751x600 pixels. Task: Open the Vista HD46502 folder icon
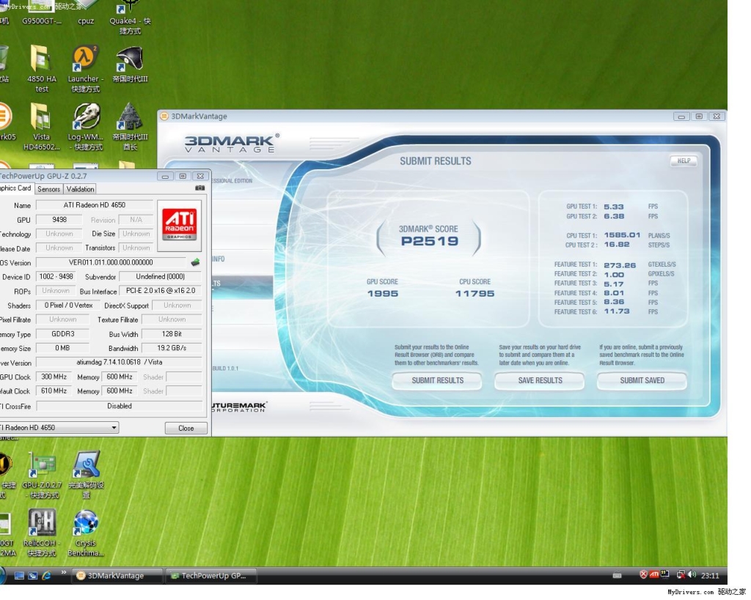pyautogui.click(x=42, y=126)
